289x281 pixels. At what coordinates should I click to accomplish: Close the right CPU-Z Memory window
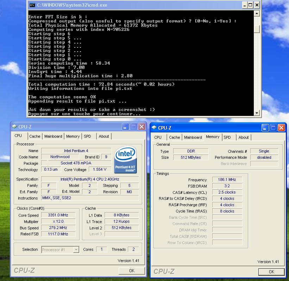tap(282, 128)
